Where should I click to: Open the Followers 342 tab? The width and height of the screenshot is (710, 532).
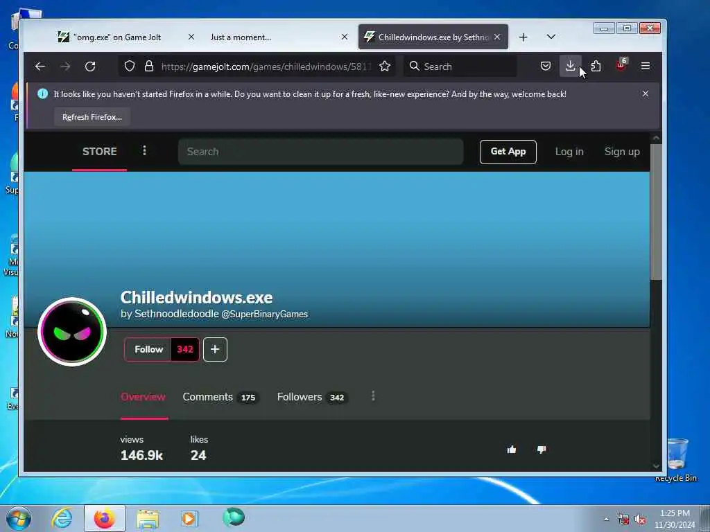point(312,397)
